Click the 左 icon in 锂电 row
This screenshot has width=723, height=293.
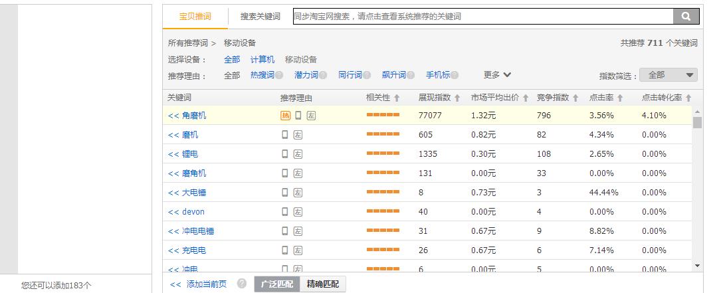point(298,154)
